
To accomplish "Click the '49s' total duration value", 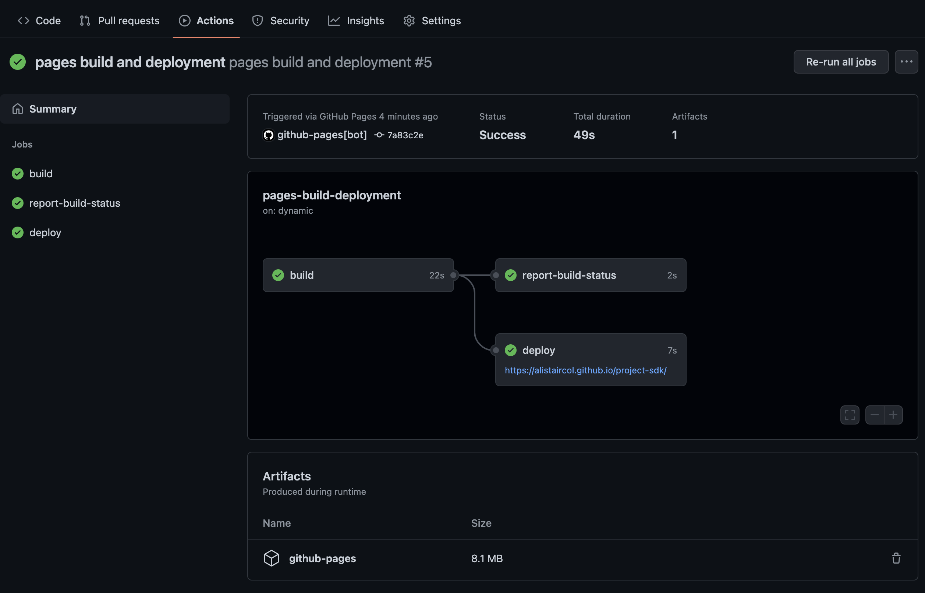I will pos(584,135).
